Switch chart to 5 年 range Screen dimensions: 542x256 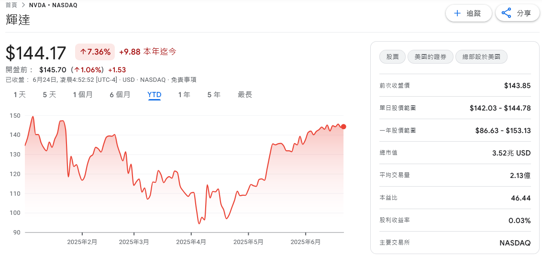point(214,94)
